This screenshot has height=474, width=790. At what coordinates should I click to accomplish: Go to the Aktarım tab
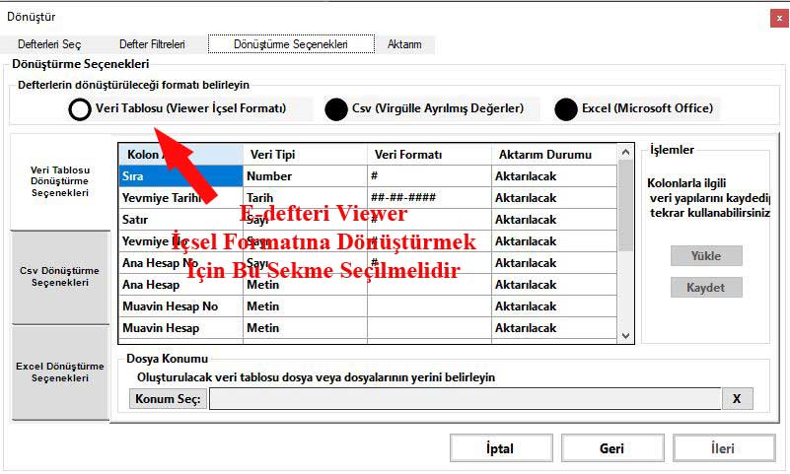point(404,44)
